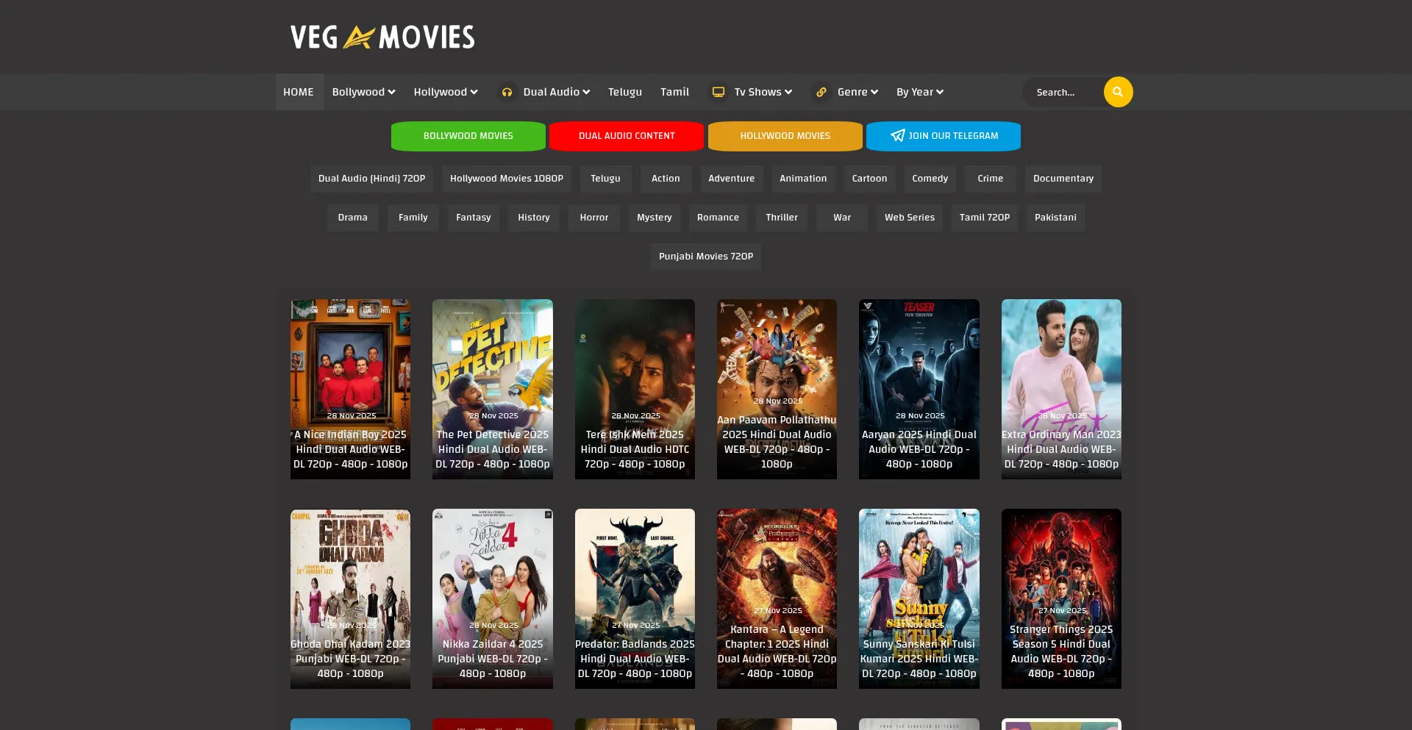Click into the Search input field
The width and height of the screenshot is (1412, 730).
pyautogui.click(x=1063, y=92)
